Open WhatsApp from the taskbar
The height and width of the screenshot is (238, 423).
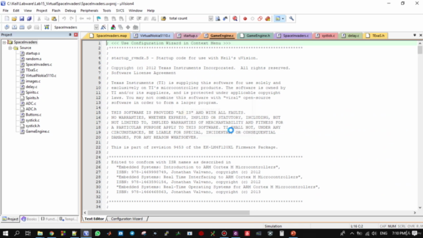(x=98, y=233)
